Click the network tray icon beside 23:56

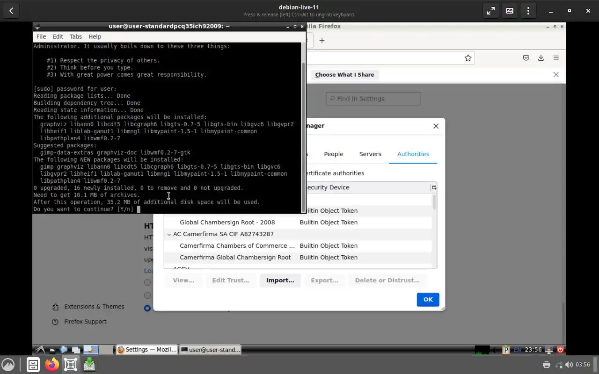[549, 350]
